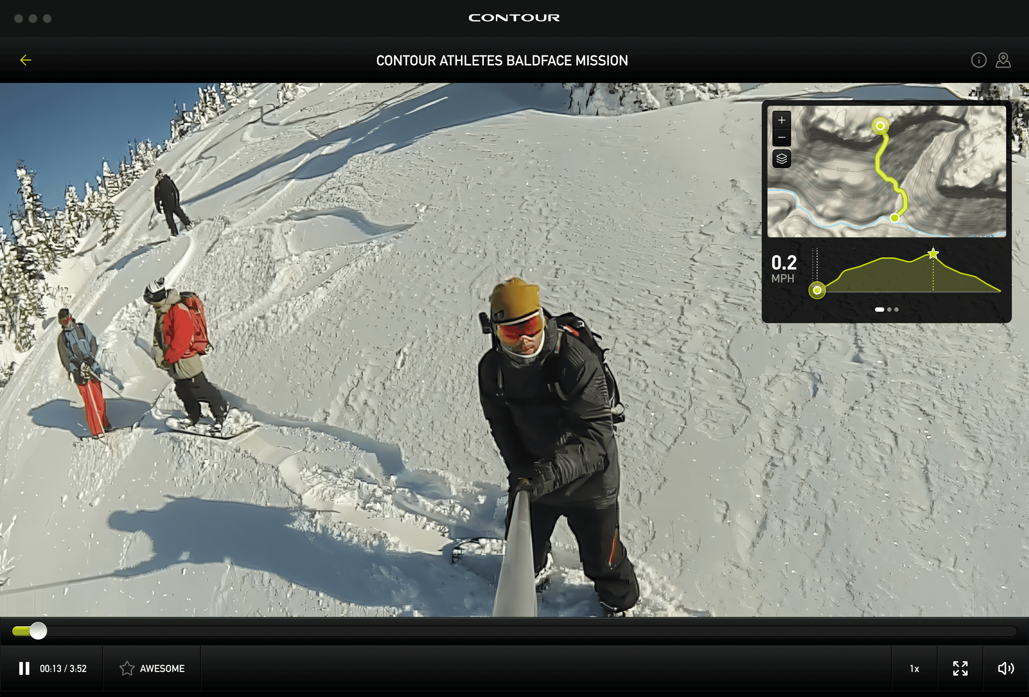Open the video info icon
Image resolution: width=1029 pixels, height=697 pixels.
(x=979, y=60)
